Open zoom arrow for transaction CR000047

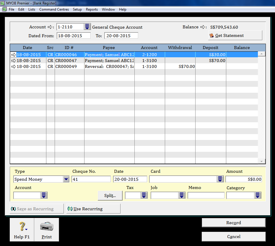coord(14,61)
